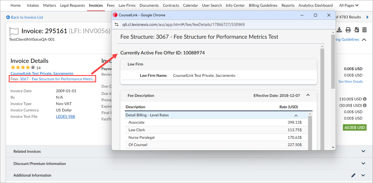Click the green 60.00$ USD total

(x=354, y=127)
